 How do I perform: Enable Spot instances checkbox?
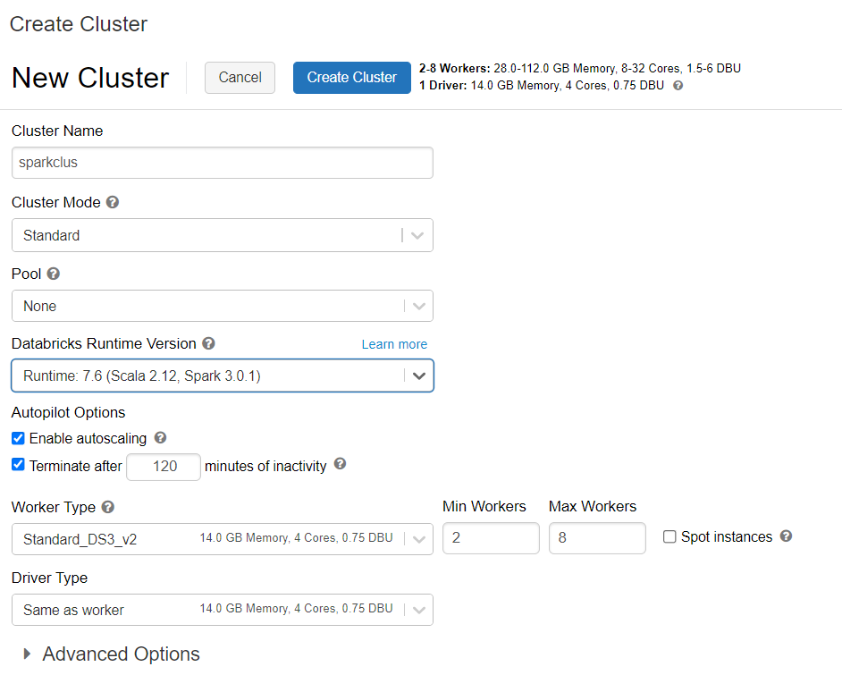tap(669, 537)
